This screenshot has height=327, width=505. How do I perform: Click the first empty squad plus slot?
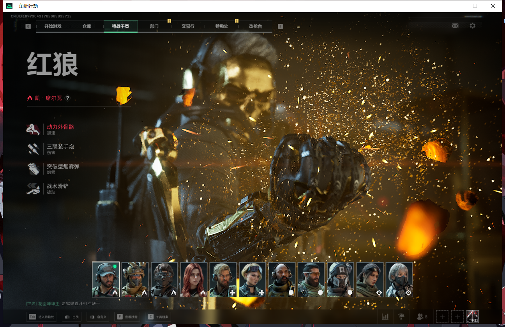(x=442, y=317)
